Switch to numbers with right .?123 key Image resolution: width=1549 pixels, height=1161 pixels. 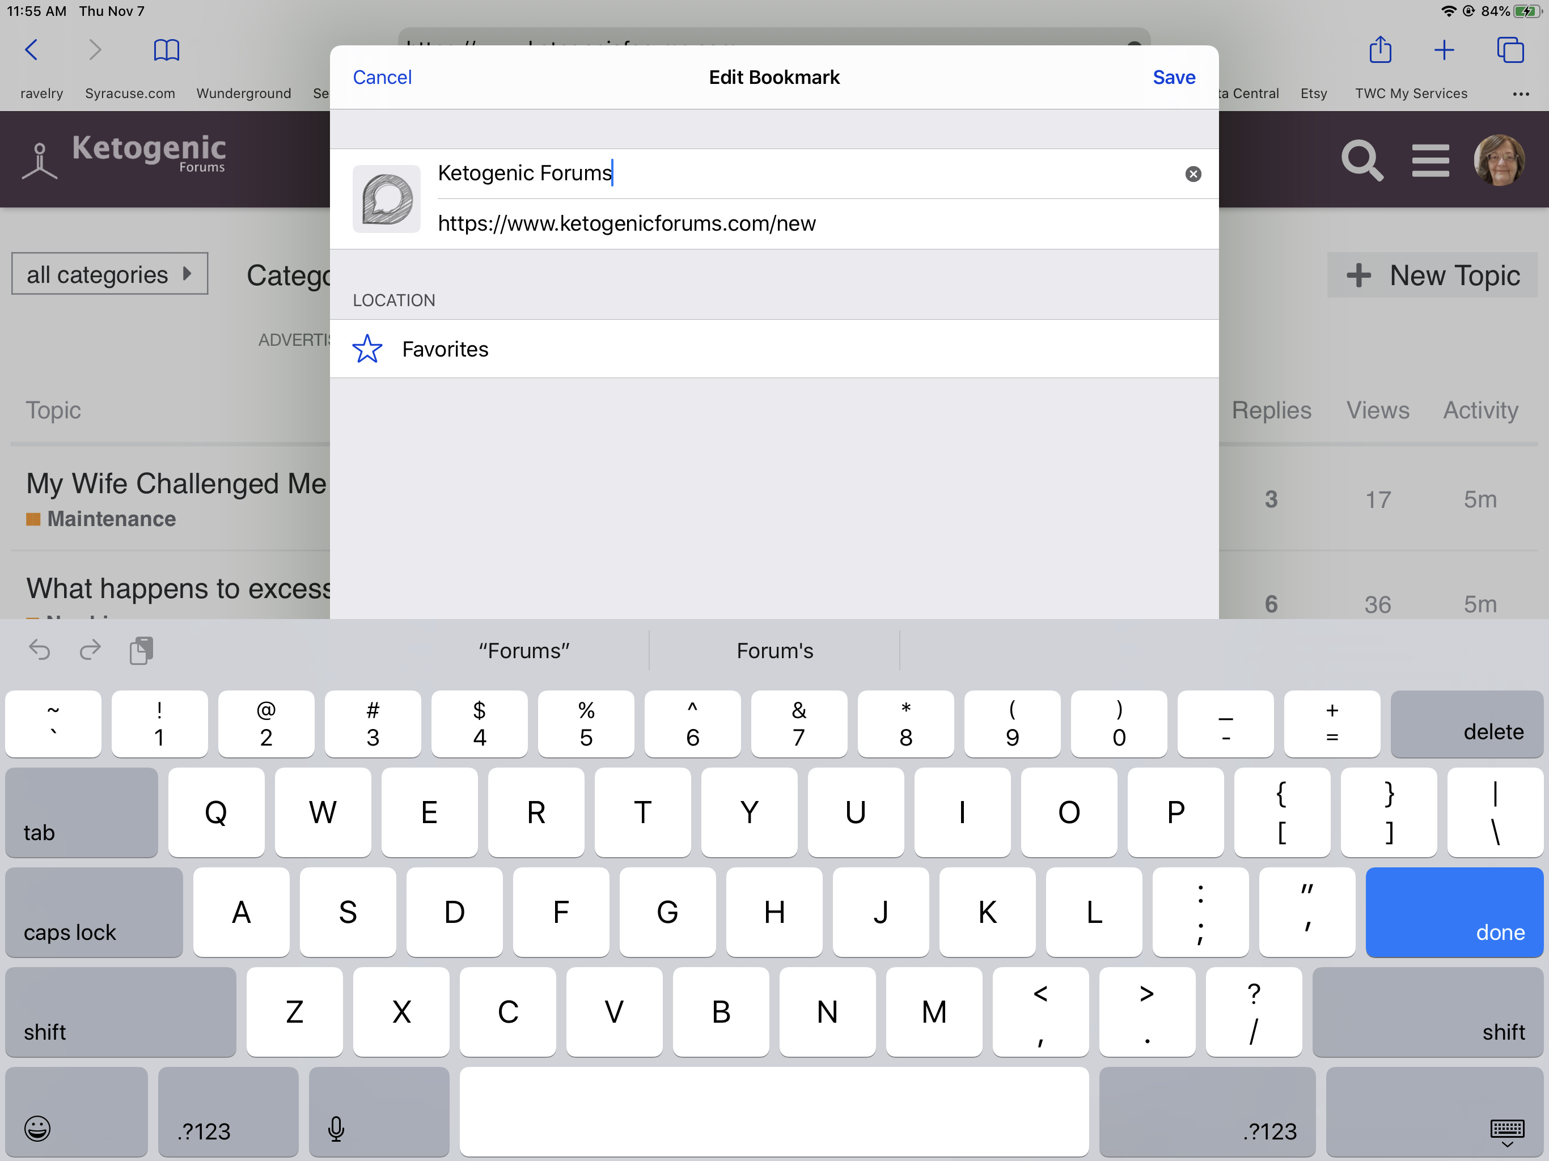[x=1207, y=1111]
